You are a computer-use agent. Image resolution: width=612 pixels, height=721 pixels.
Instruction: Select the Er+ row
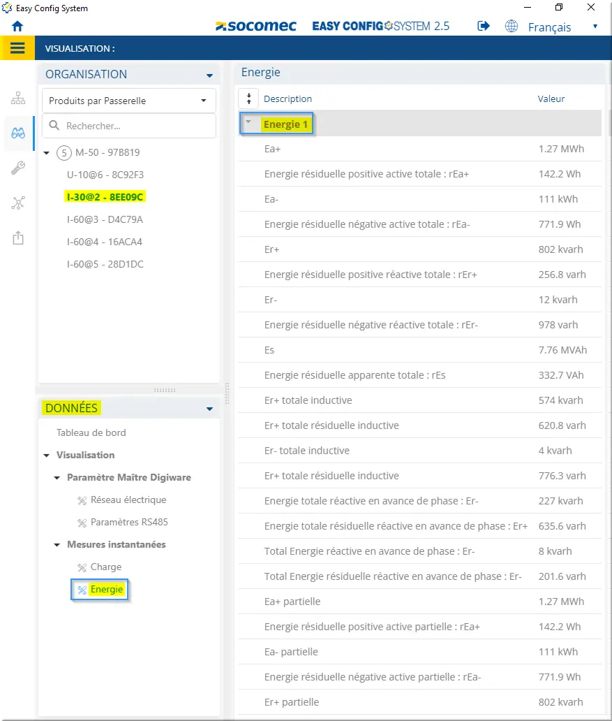point(419,249)
